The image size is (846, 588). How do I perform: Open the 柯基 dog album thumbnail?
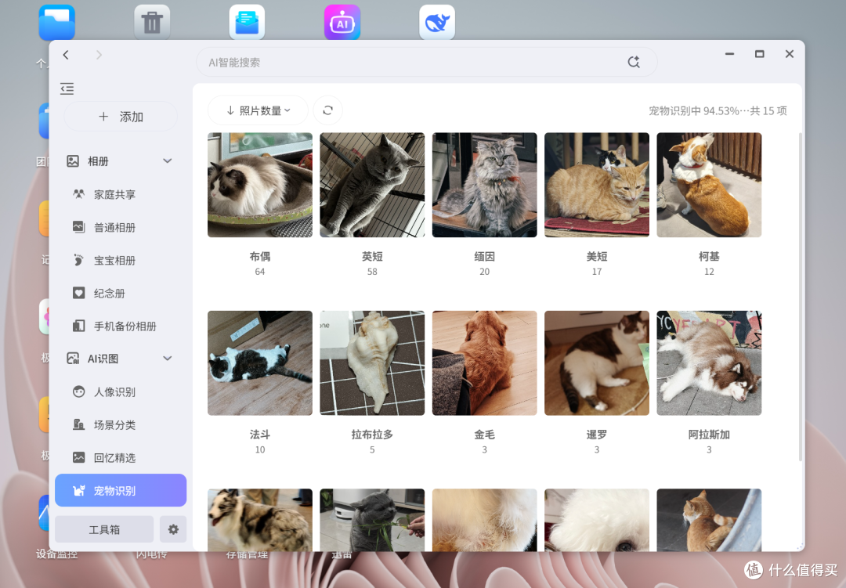[709, 185]
